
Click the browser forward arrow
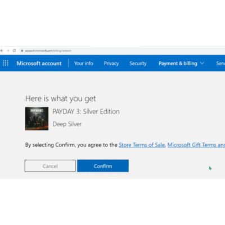click(8, 51)
